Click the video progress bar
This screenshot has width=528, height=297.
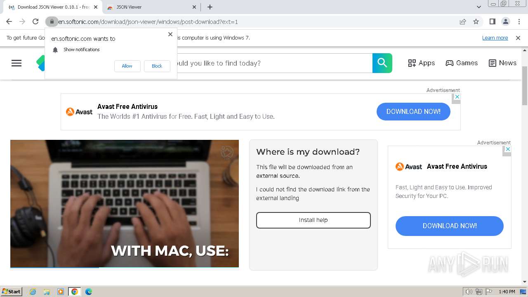(x=125, y=267)
